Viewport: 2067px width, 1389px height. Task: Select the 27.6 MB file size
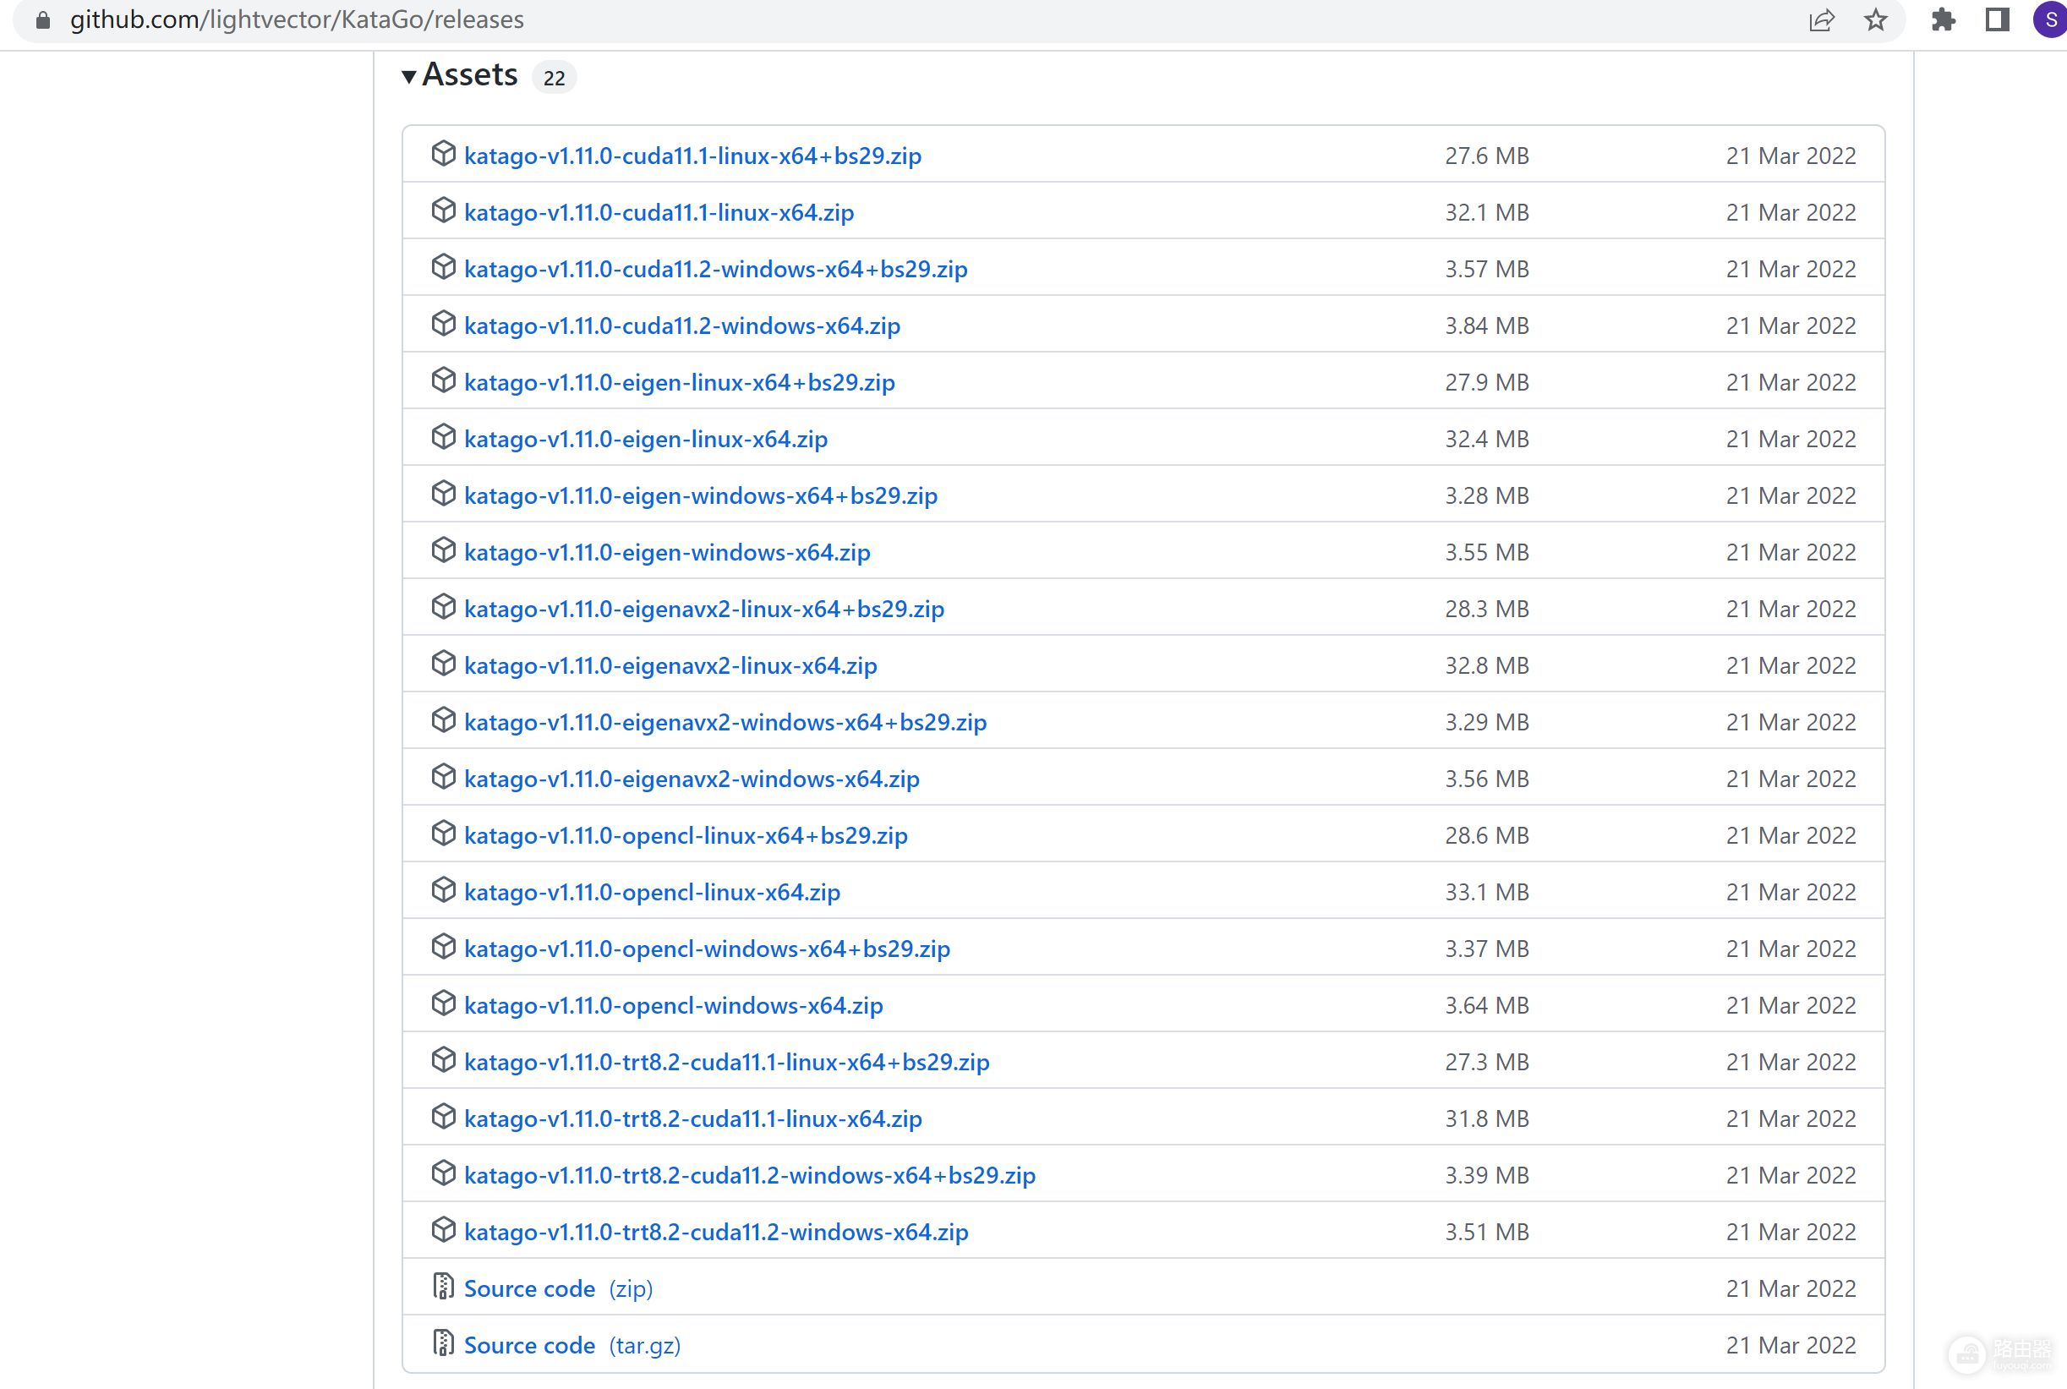(1487, 156)
